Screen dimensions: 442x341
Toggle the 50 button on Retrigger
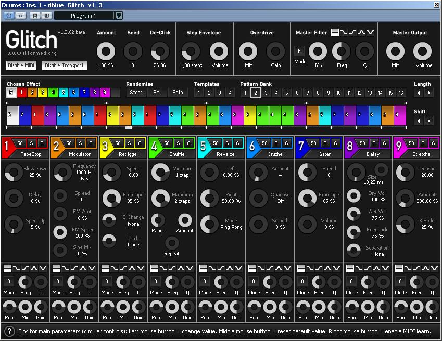118,143
